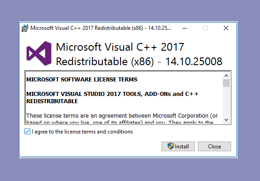This screenshot has width=260, height=181.
Task: Click the 'I agree to the license terms' label
Action: tap(82, 132)
